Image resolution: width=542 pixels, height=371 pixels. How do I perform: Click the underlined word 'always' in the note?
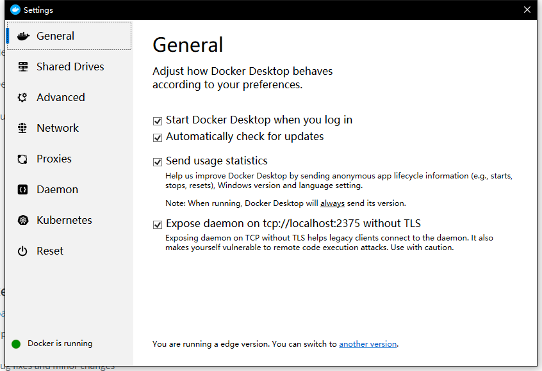333,203
